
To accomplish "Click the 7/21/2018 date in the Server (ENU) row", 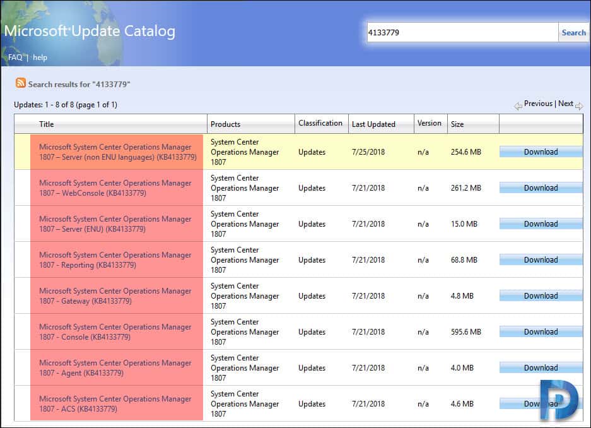I will (x=368, y=224).
